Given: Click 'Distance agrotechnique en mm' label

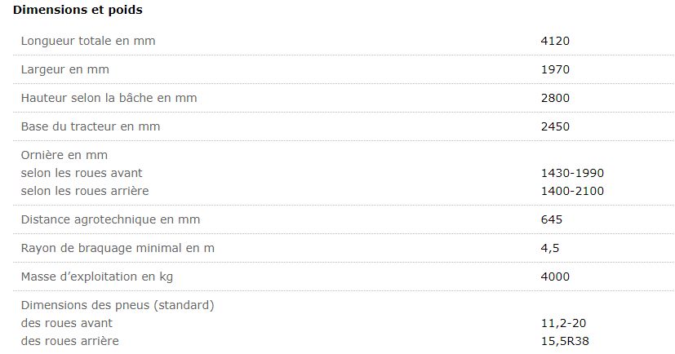Looking at the screenshot, I should coord(110,219).
